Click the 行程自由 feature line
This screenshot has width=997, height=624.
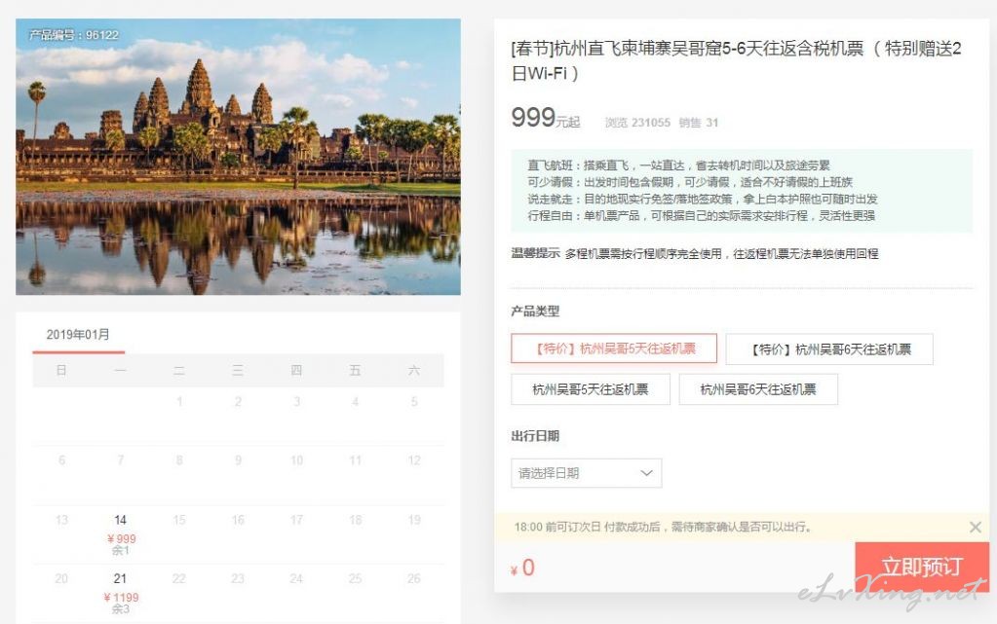point(701,215)
